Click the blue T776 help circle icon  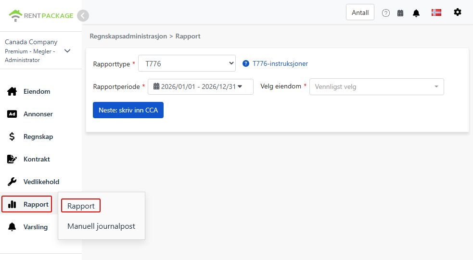[246, 63]
